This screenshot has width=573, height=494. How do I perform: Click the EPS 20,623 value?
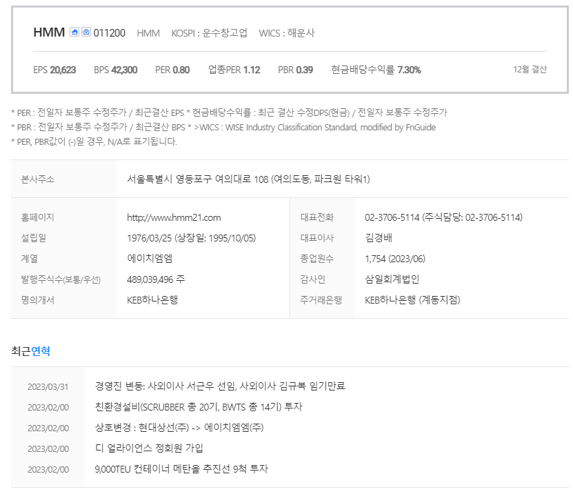pyautogui.click(x=54, y=70)
